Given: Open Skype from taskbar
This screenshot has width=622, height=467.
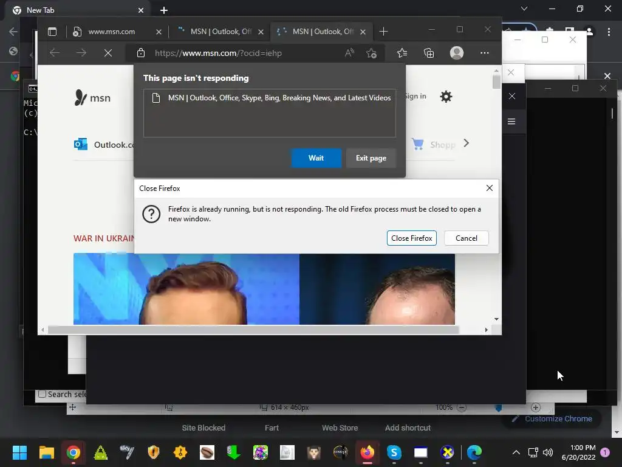Looking at the screenshot, I should tap(394, 452).
